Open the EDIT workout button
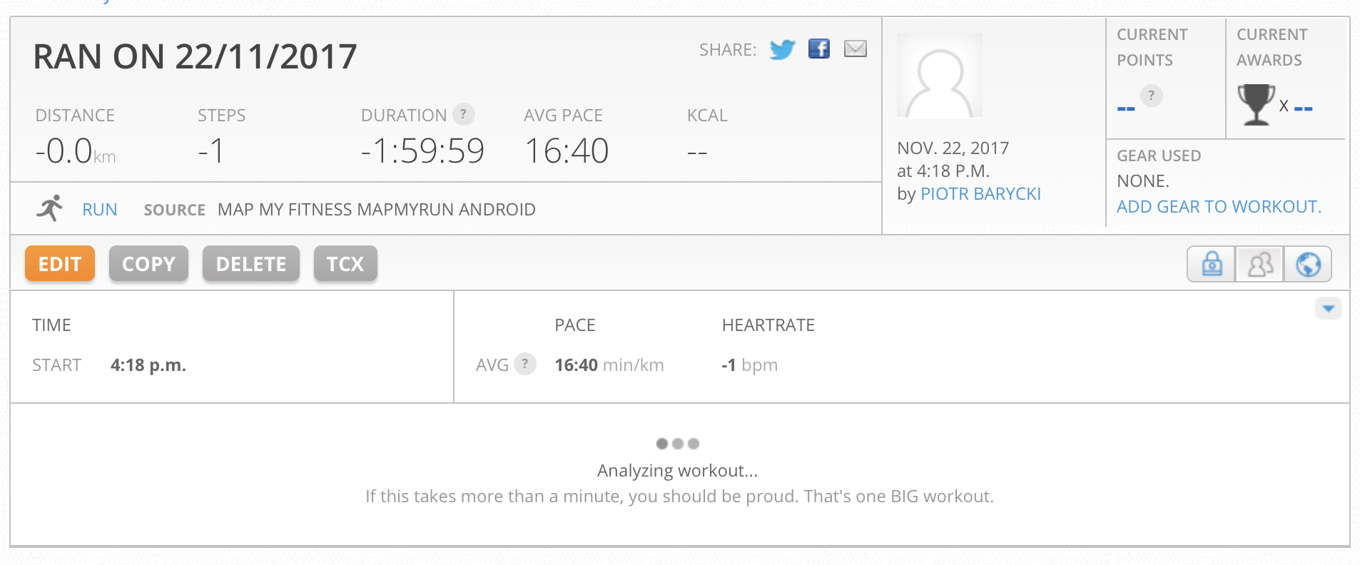This screenshot has width=1360, height=565. pyautogui.click(x=60, y=264)
